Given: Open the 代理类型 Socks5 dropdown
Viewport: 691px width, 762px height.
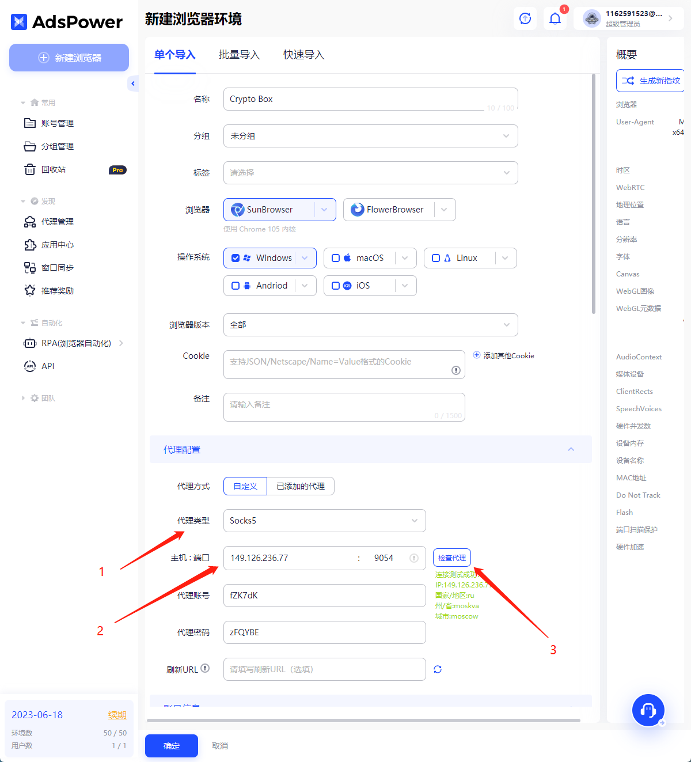Looking at the screenshot, I should coord(325,521).
